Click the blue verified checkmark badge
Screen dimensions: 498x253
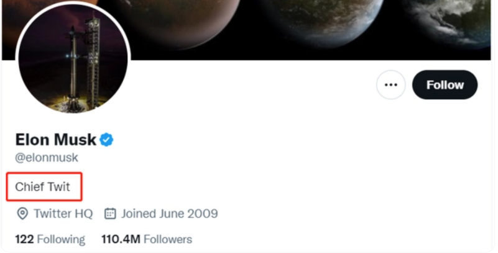pos(106,140)
